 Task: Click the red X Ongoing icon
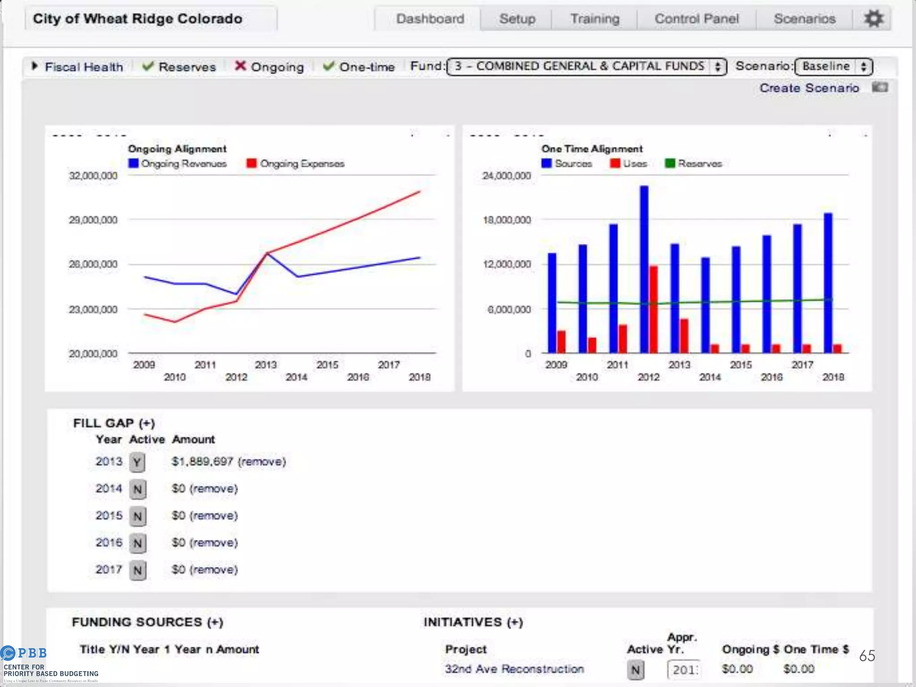241,66
